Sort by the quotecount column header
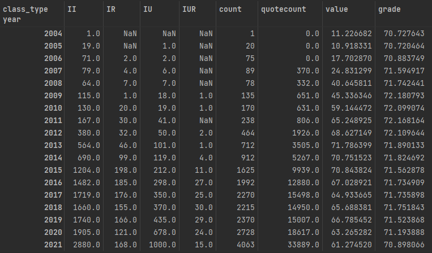This screenshot has height=253, width=432. tap(282, 10)
